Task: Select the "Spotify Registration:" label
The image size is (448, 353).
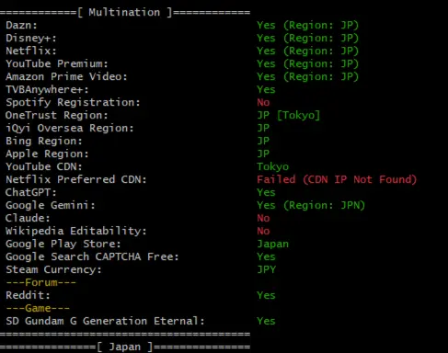Action: point(73,102)
